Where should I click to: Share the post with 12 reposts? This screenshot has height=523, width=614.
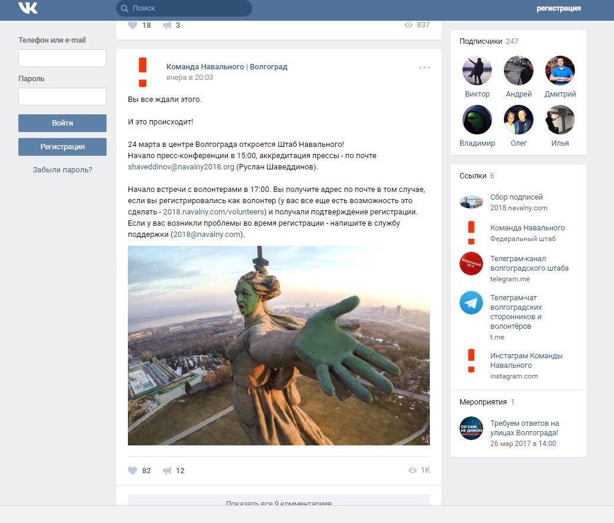167,470
